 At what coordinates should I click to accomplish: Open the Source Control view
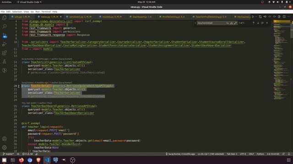click(5, 36)
